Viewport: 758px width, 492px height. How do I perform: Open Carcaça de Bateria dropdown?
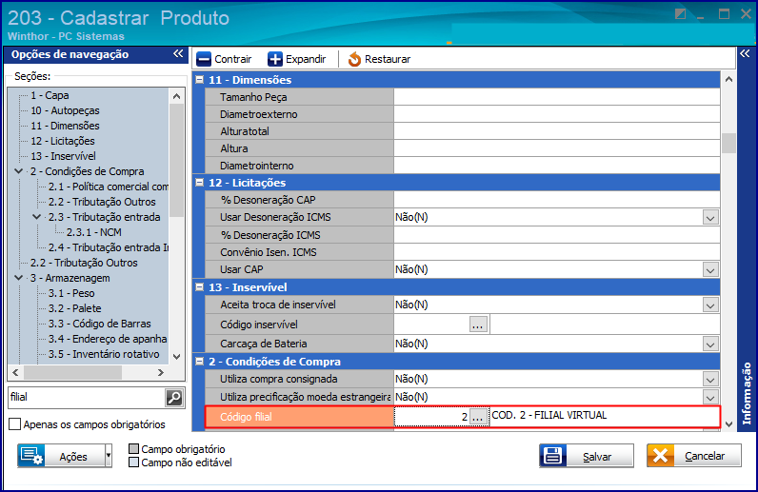click(710, 344)
